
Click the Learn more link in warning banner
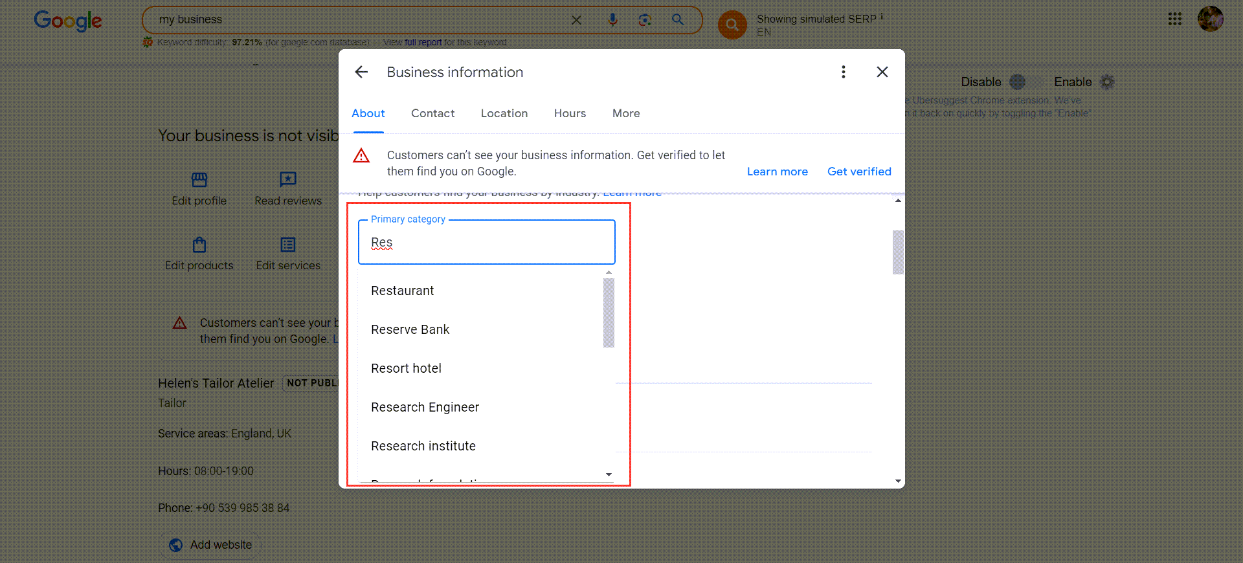[x=777, y=171]
